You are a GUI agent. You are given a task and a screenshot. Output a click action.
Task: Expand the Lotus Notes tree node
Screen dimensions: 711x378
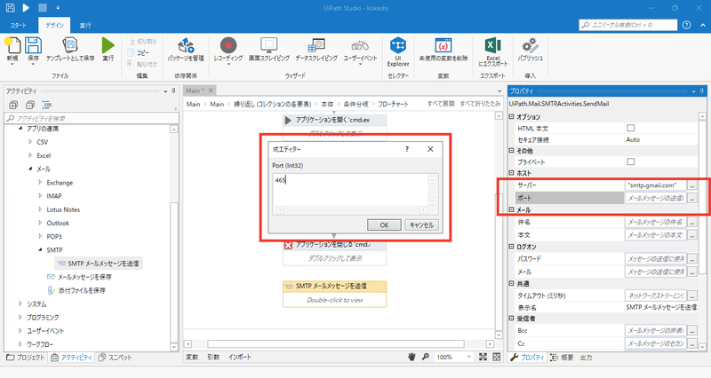point(40,209)
